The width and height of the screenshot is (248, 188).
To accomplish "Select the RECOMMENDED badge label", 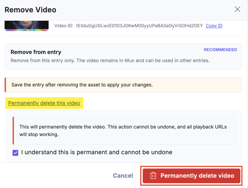I will [x=220, y=50].
